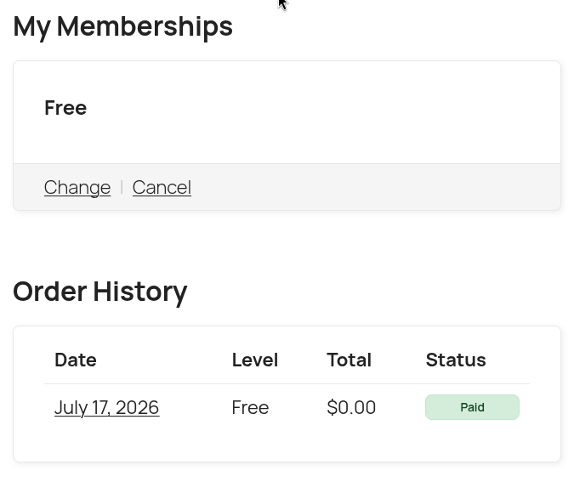
Task: Click the green Paid status badge
Action: click(x=472, y=407)
